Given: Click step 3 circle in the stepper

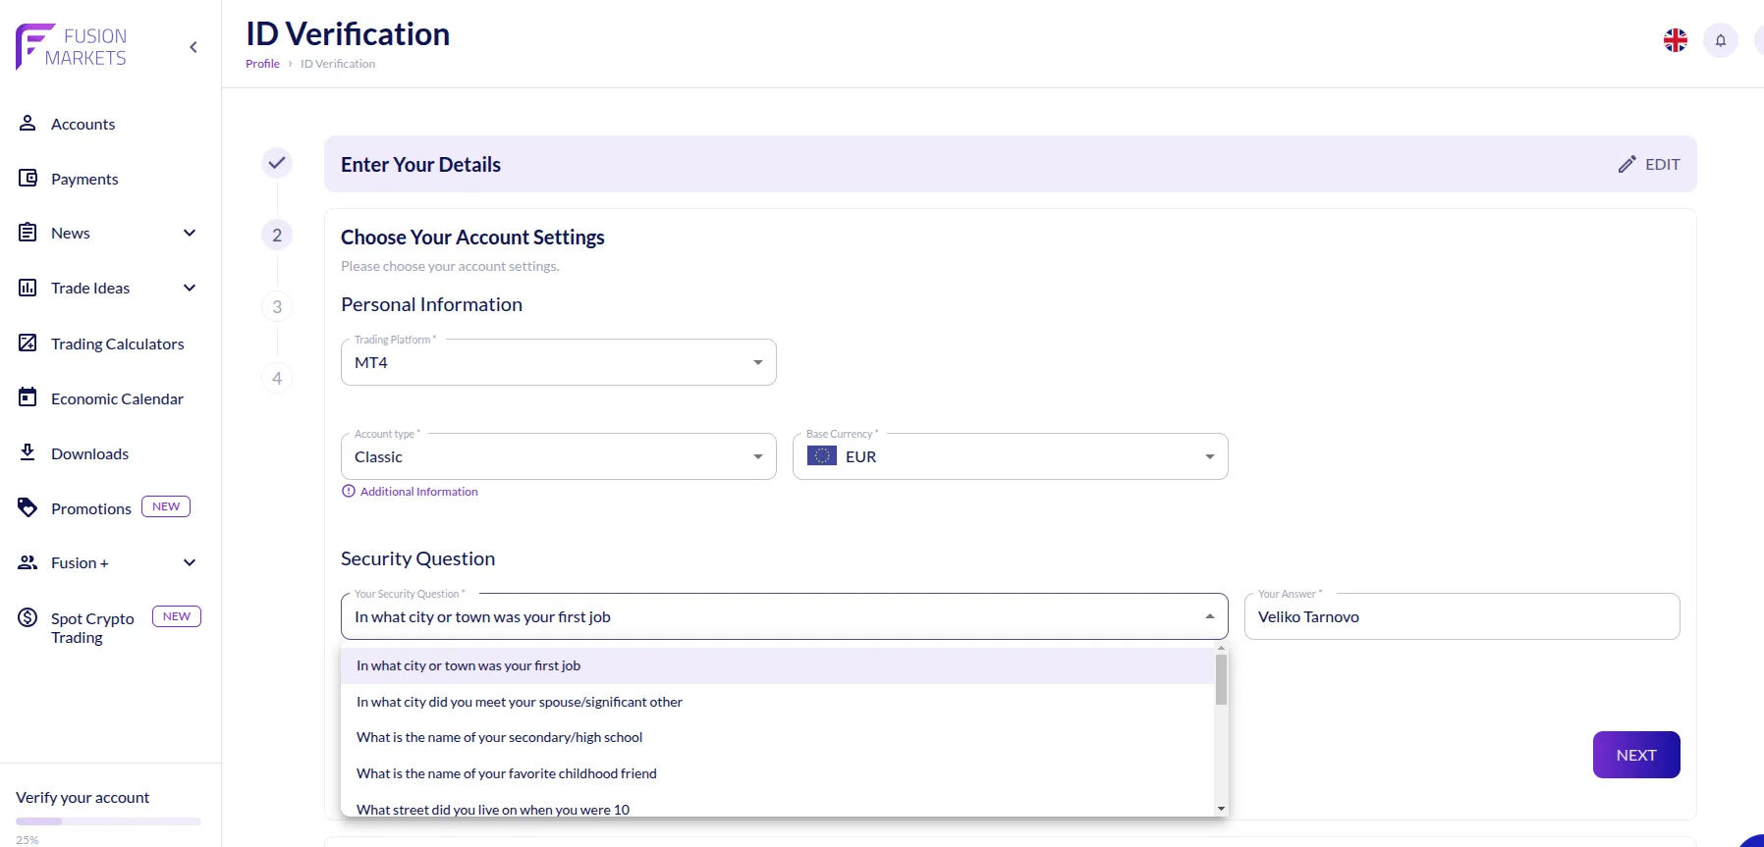Looking at the screenshot, I should click(x=277, y=306).
